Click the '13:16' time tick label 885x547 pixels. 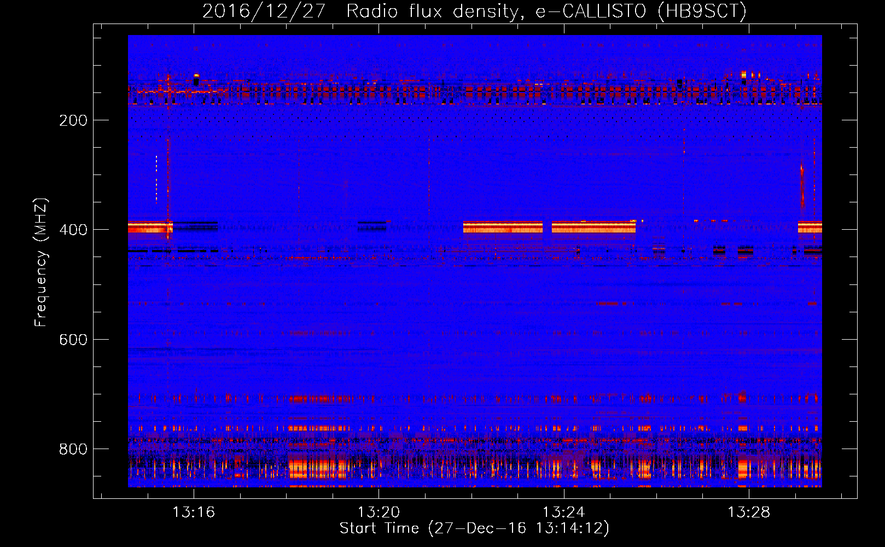pos(194,512)
